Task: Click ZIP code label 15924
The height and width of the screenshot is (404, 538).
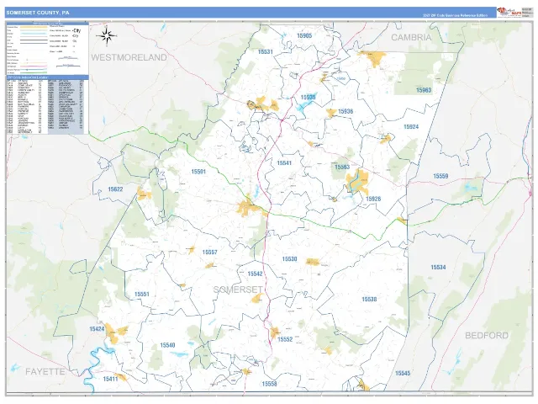Action: click(x=411, y=127)
